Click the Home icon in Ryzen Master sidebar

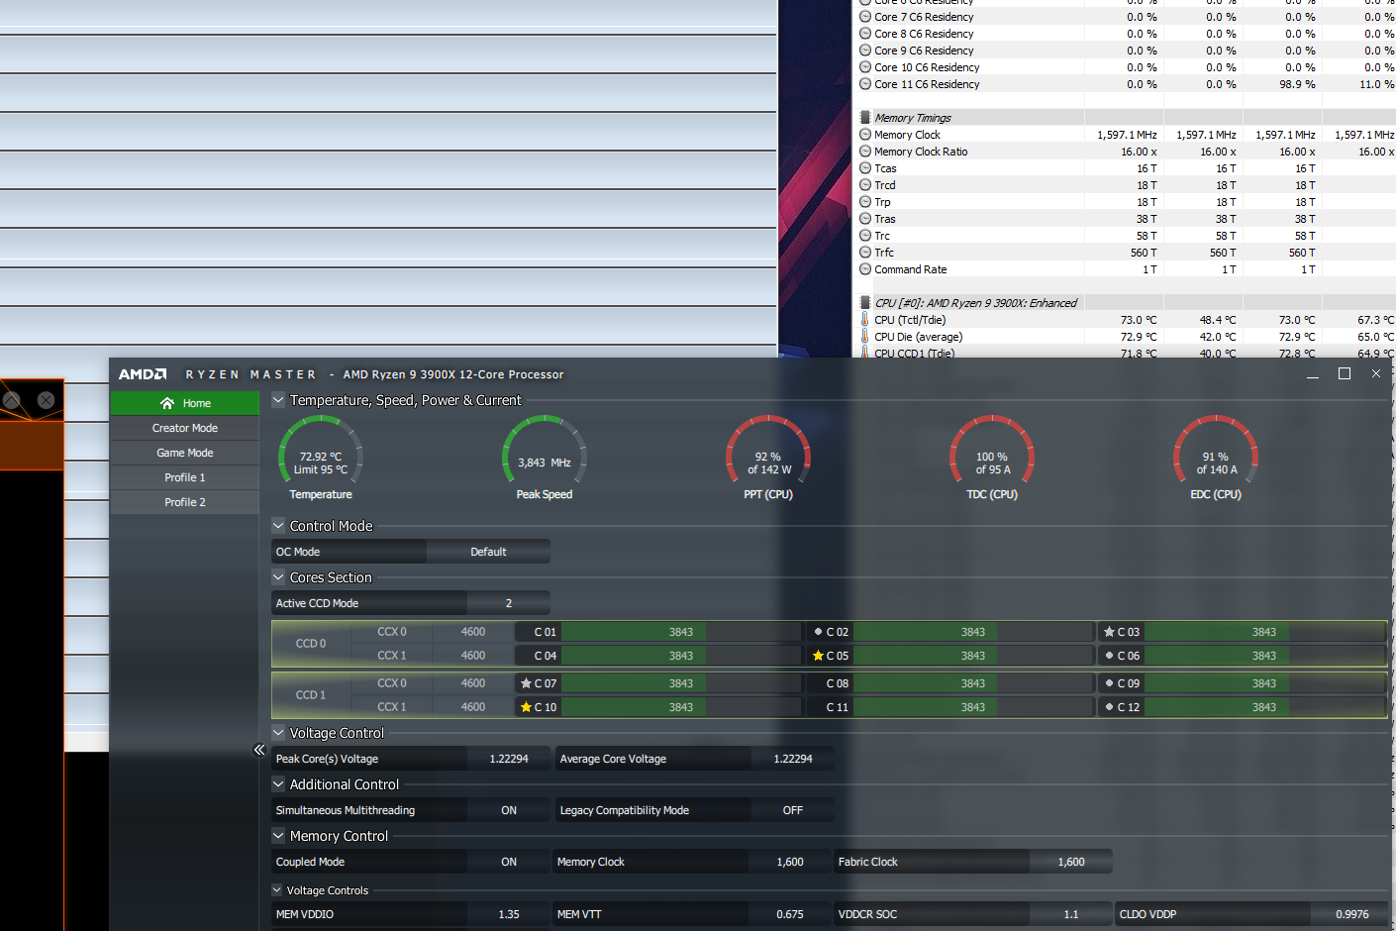click(x=167, y=403)
